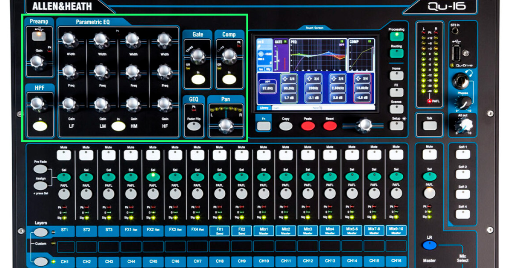Select the lit FX2 Ret Sel button
This screenshot has width=511, height=268.
[x=153, y=177]
